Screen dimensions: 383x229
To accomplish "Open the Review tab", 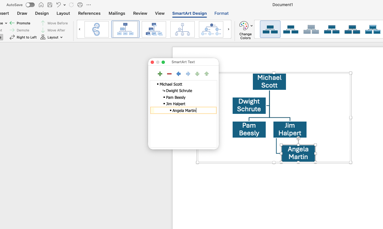I will pos(140,13).
